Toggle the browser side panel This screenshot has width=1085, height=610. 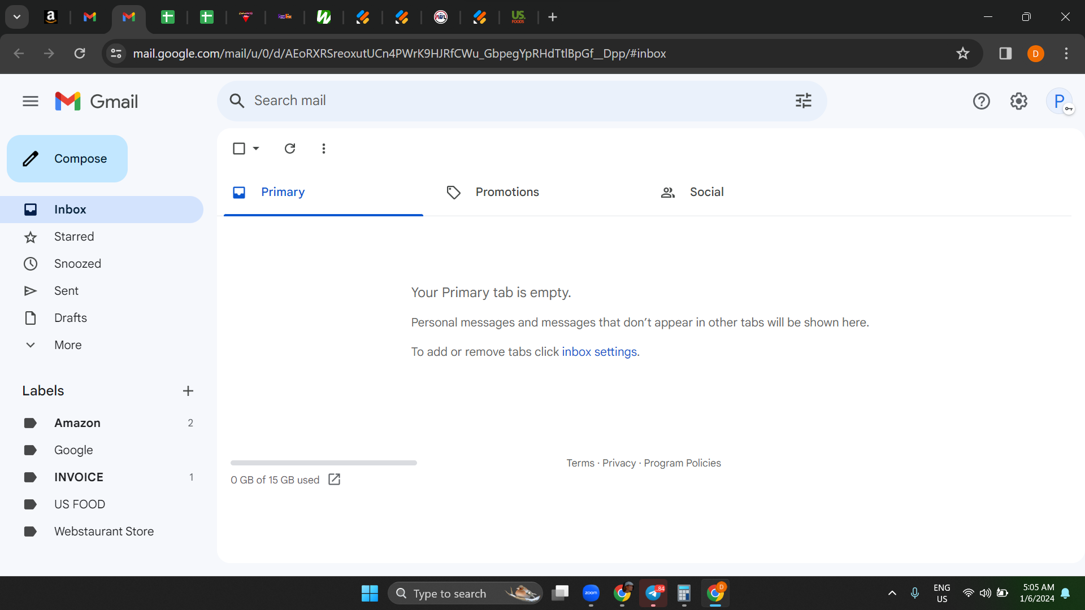(1005, 54)
